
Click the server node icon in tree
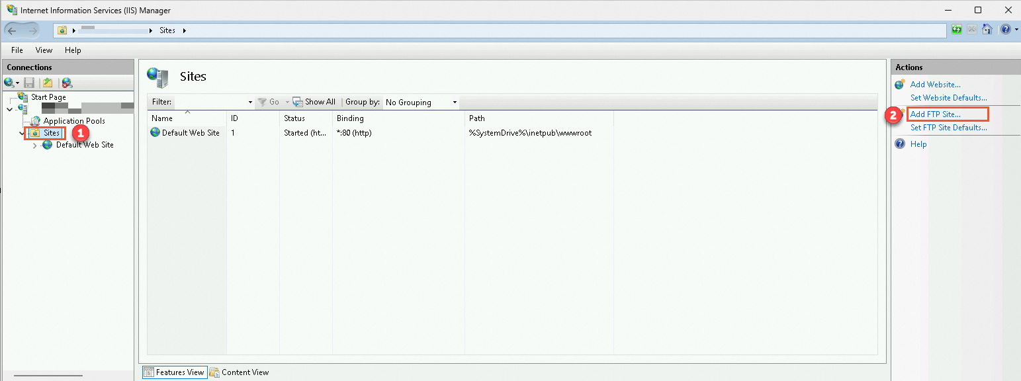click(x=23, y=108)
